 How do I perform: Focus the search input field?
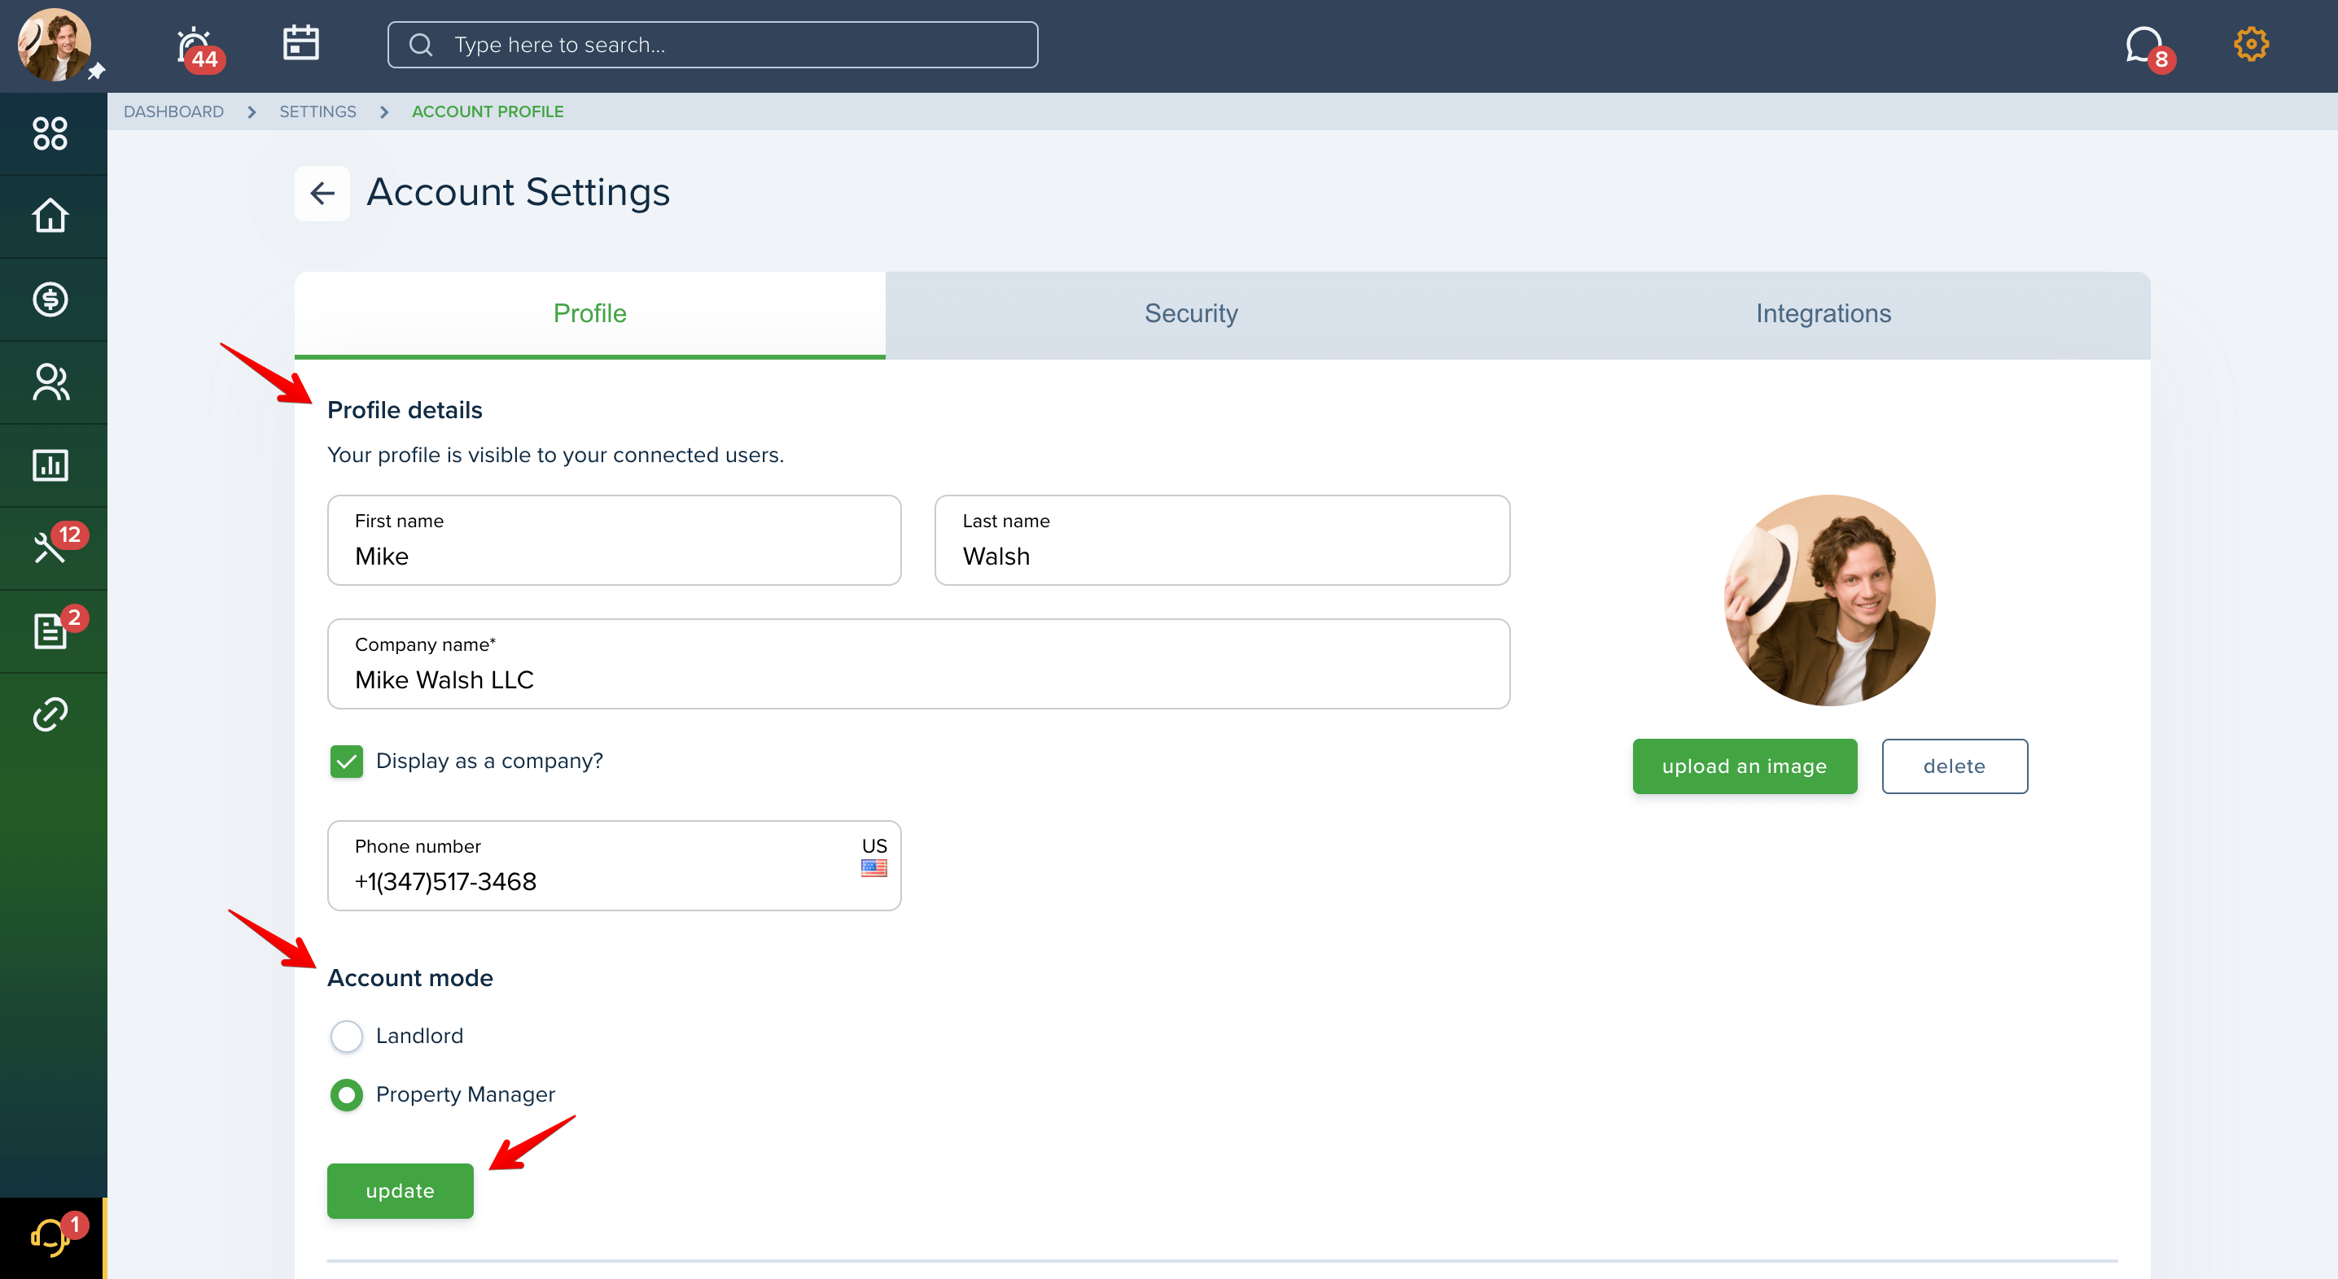[712, 45]
